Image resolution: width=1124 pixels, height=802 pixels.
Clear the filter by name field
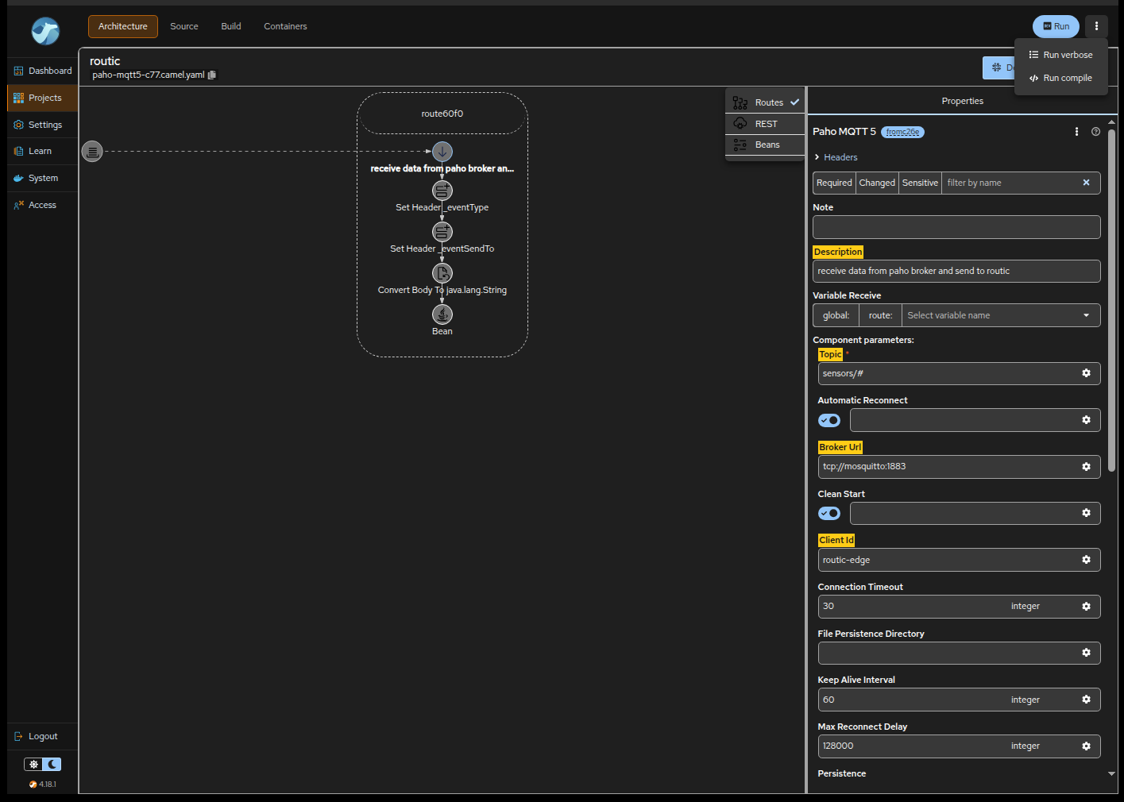(x=1086, y=183)
